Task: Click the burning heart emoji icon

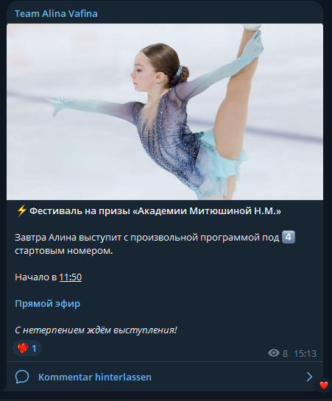Action: 23,348
